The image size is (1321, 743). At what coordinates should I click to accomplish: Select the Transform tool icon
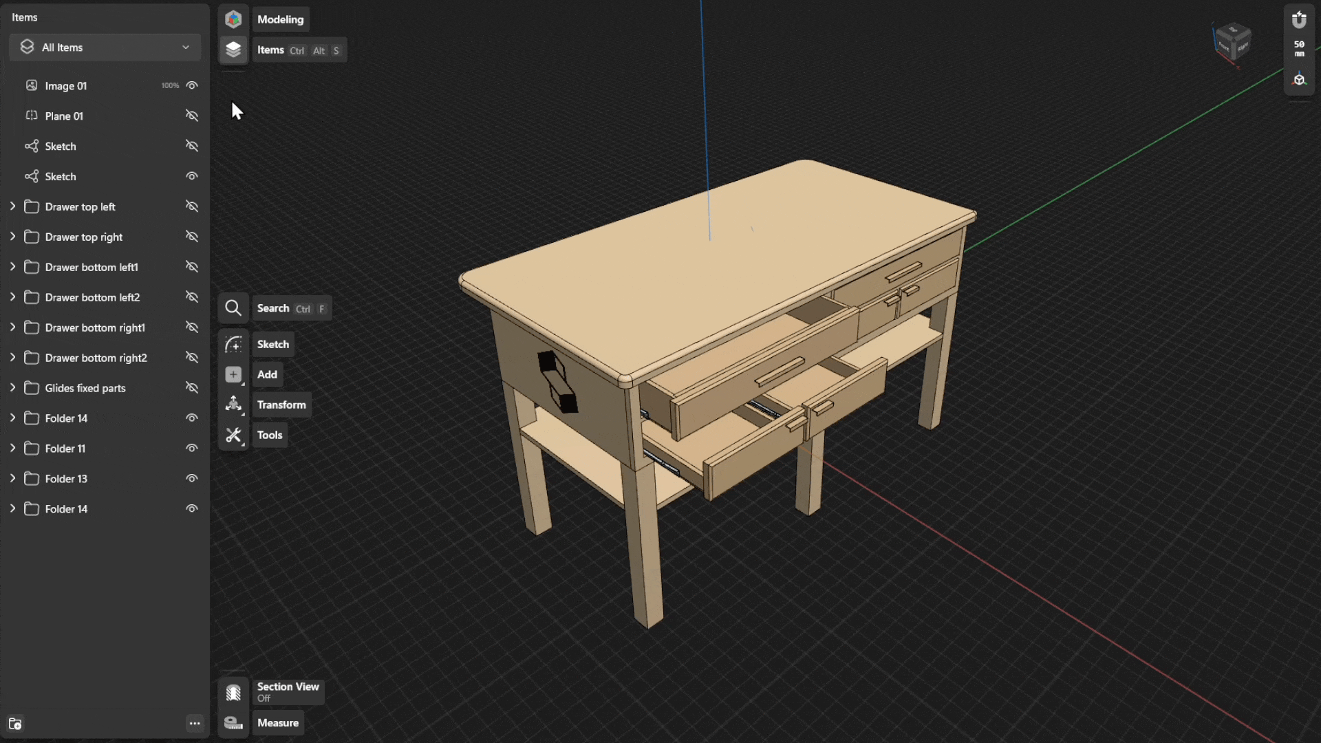click(233, 405)
